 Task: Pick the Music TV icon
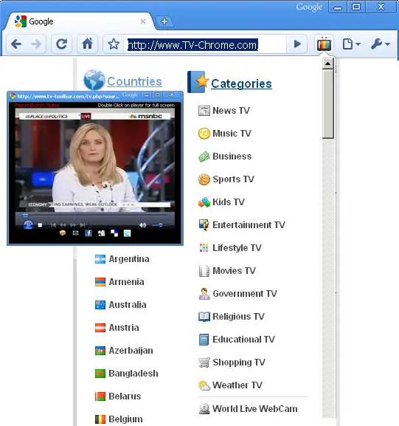tap(204, 134)
